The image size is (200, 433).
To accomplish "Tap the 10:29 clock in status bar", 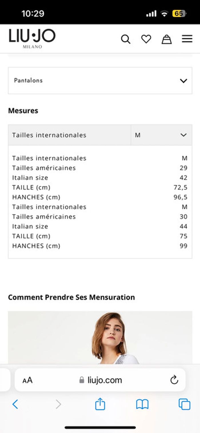I will tap(33, 13).
